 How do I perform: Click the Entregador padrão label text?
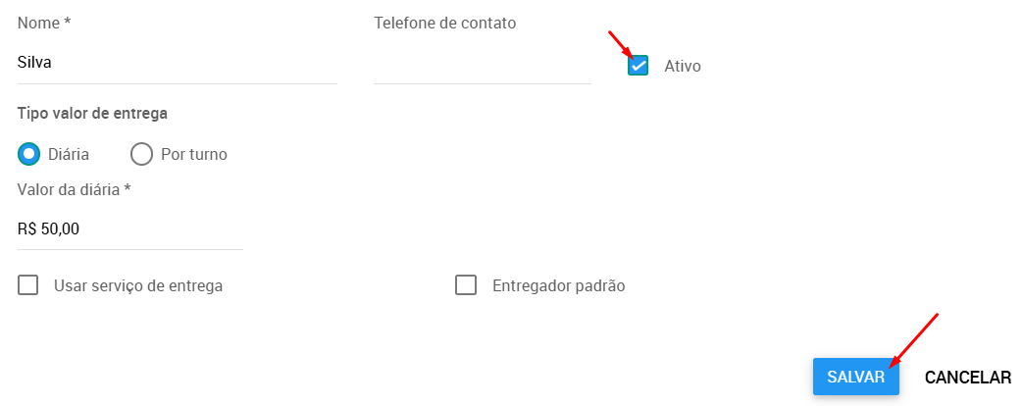pos(559,285)
